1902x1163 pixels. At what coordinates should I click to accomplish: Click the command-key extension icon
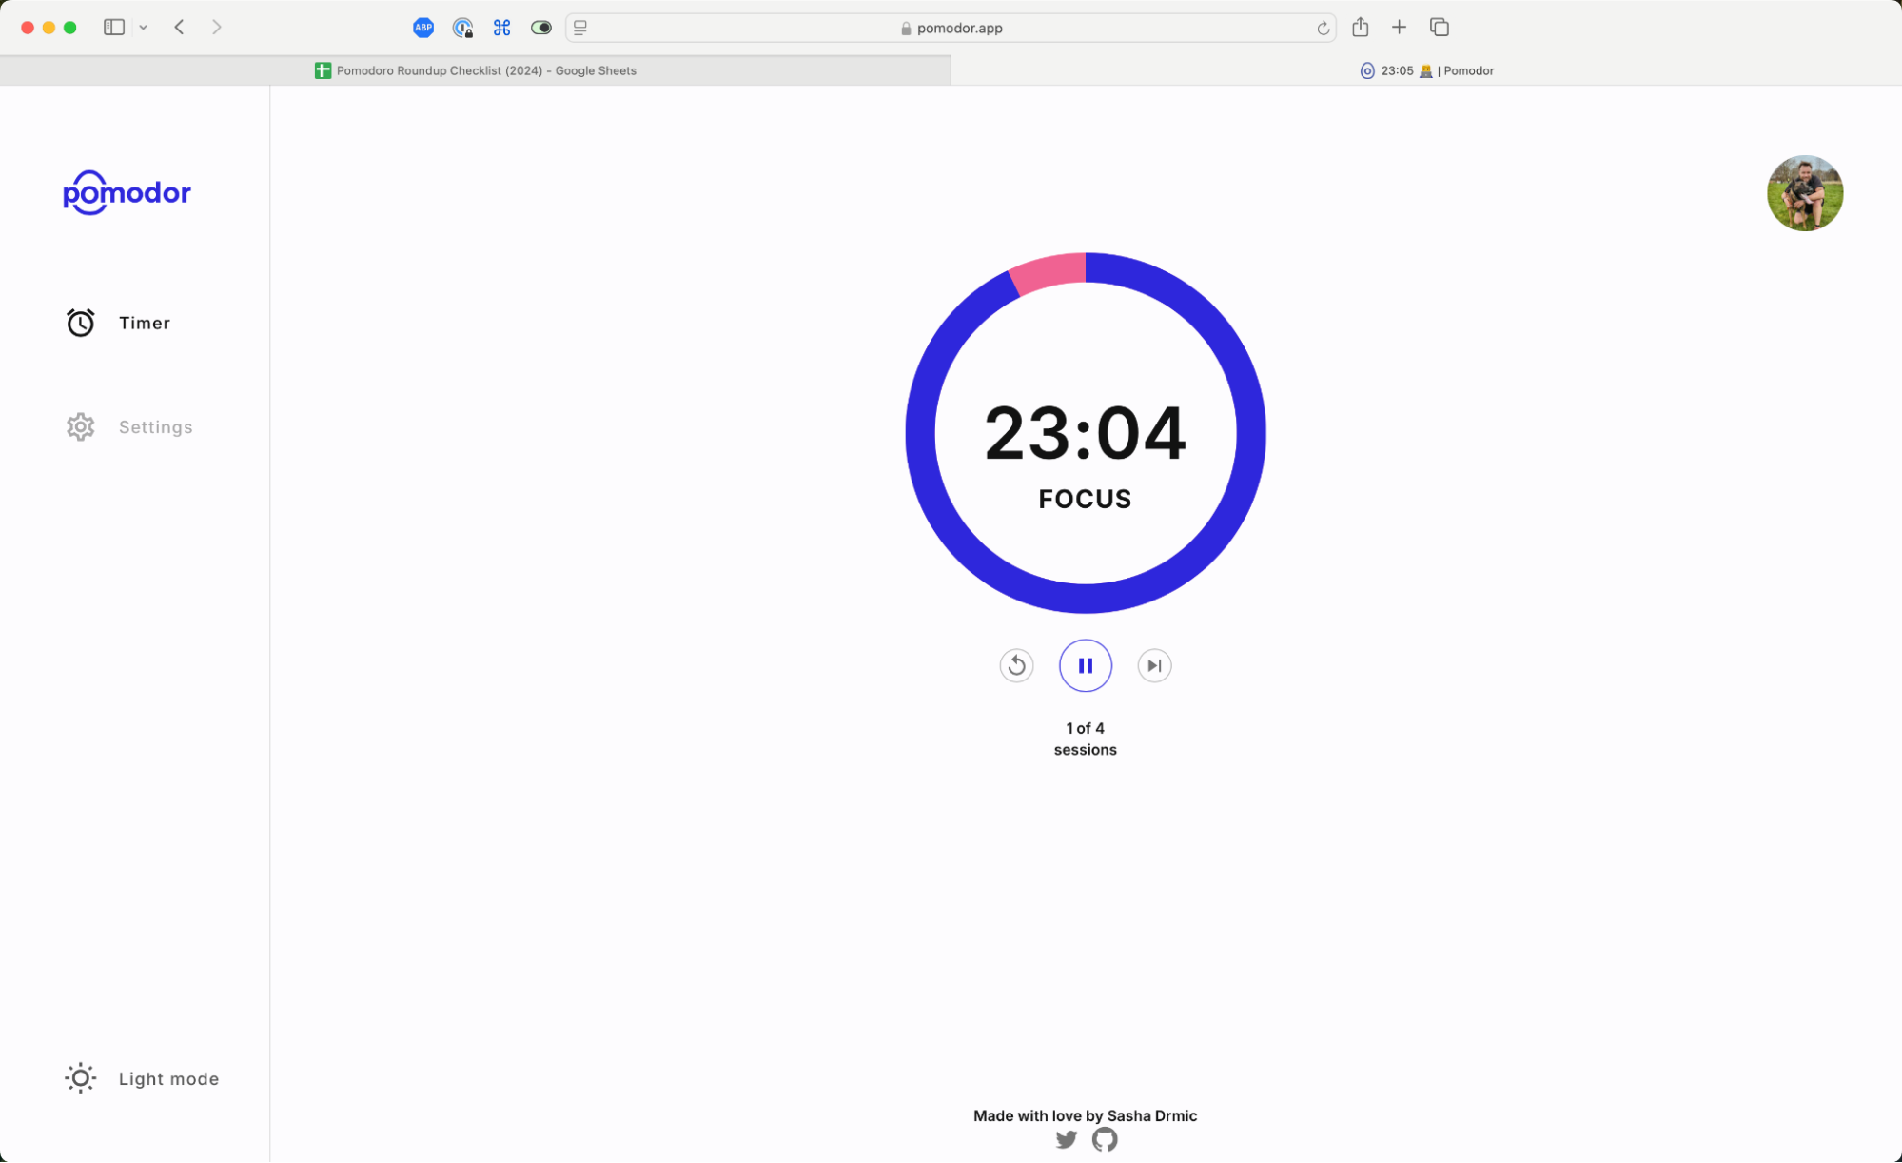click(x=501, y=28)
